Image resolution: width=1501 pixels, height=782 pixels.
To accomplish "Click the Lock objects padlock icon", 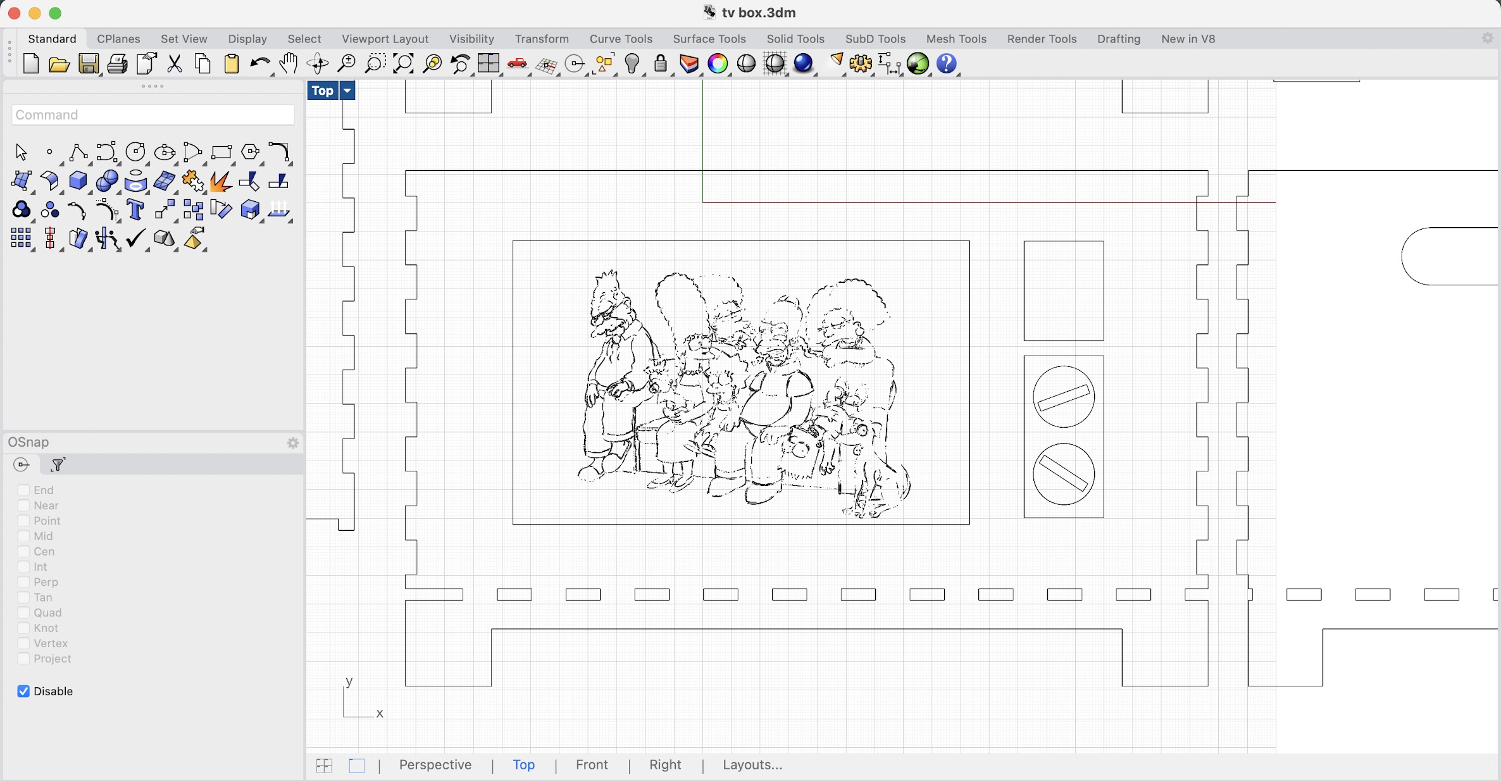I will pyautogui.click(x=661, y=64).
